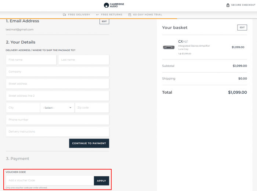This screenshot has width=257, height=191.
Task: Click the Phone number field
Action: 58,120
